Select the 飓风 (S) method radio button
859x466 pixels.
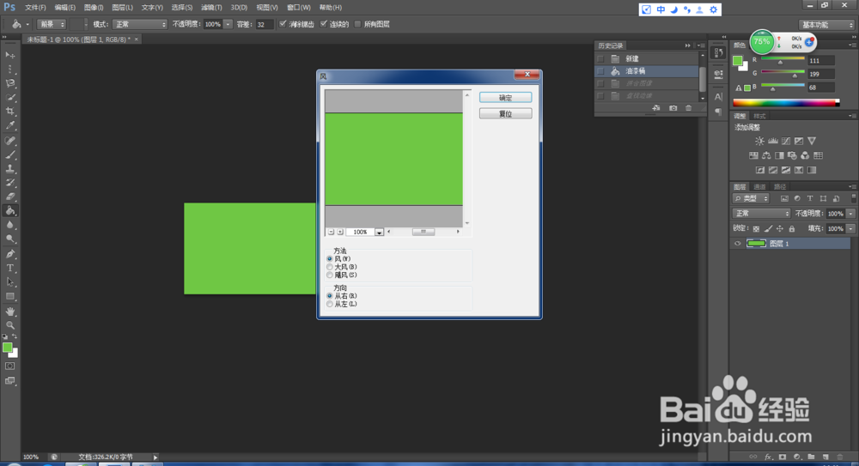tap(330, 275)
